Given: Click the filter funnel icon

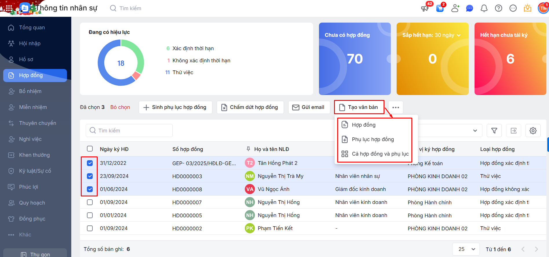Looking at the screenshot, I should [x=494, y=131].
